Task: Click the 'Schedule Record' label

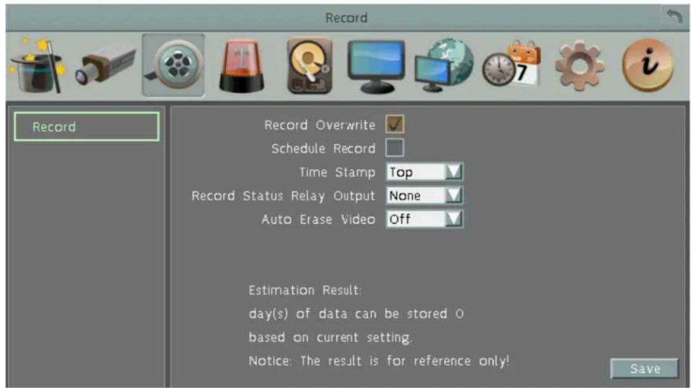Action: point(324,149)
